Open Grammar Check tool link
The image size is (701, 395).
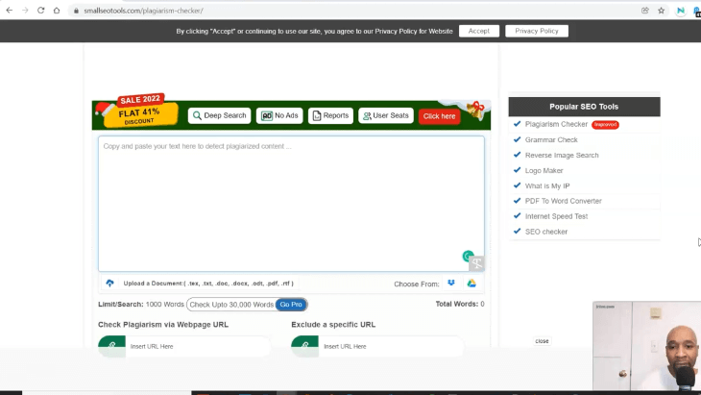pos(551,139)
